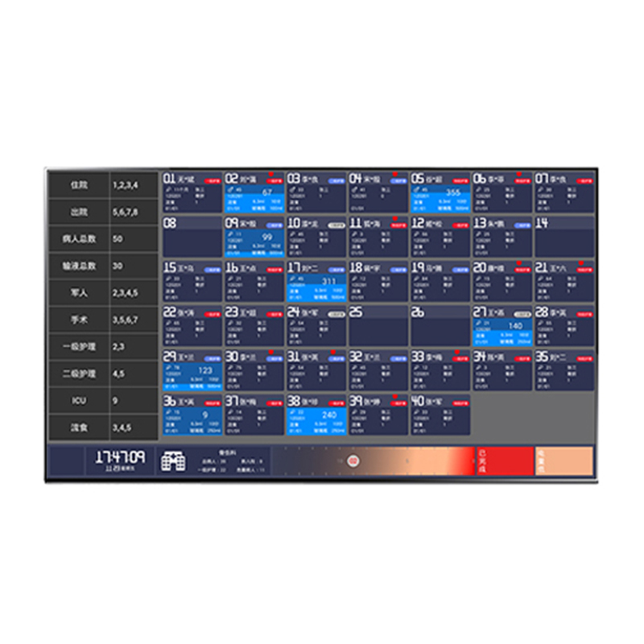644x644 pixels.
Task: Click the red alert dot on bed 02
Action: [x=272, y=173]
